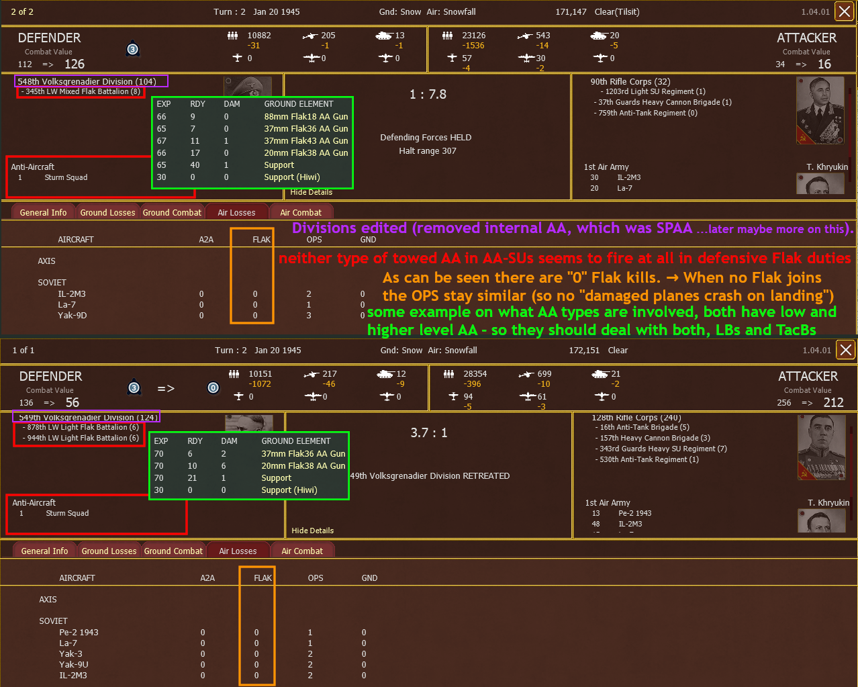Click Yak-9U aircraft row
Image resolution: width=858 pixels, height=687 pixels.
[213, 665]
